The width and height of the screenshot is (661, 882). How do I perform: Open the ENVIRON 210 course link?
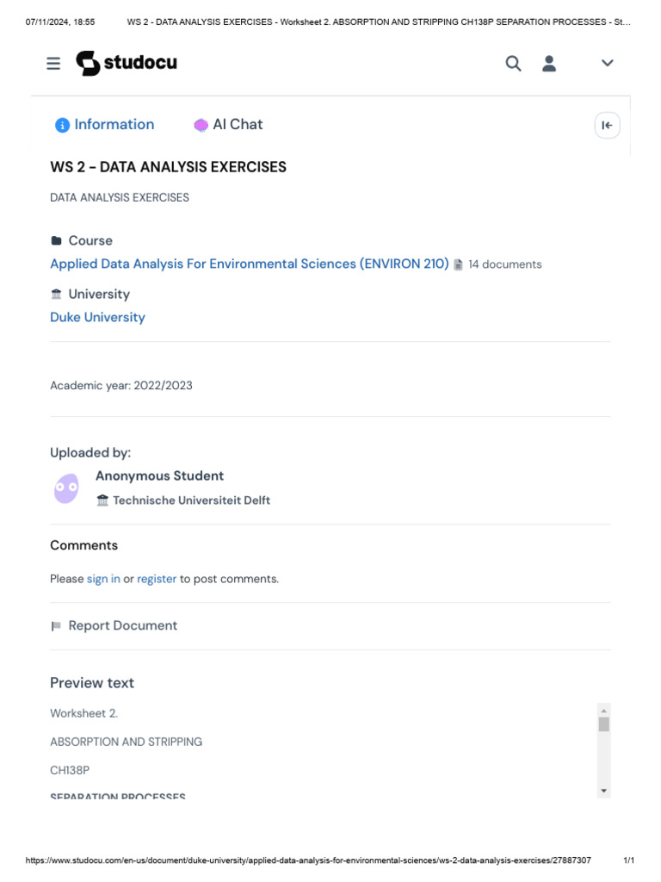pyautogui.click(x=249, y=264)
